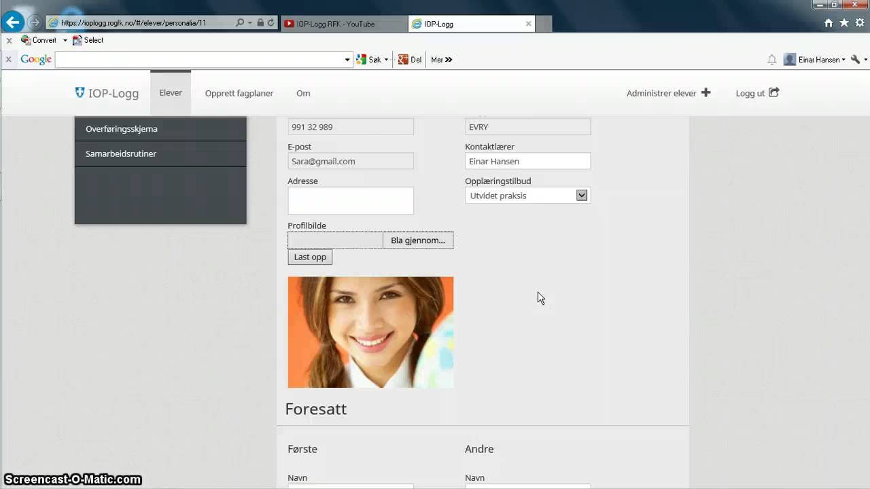This screenshot has height=489, width=870.
Task: Expand the Google search box history dropdown
Action: coord(347,60)
